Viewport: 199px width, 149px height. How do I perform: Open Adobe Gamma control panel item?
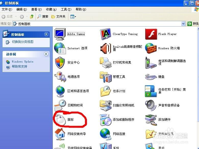pos(60,34)
